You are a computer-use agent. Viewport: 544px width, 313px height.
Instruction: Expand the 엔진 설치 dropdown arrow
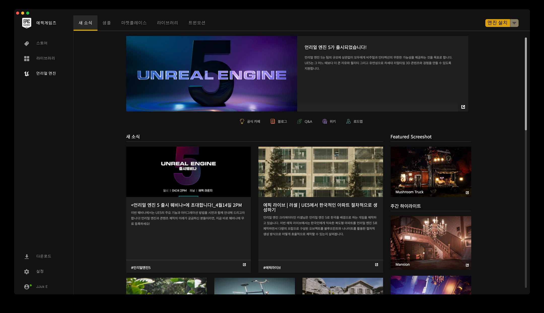[x=514, y=23]
